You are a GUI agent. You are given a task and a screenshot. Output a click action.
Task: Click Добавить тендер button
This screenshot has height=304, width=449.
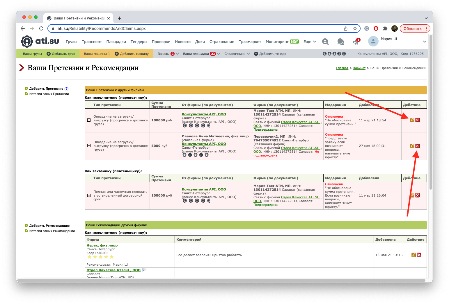270,54
